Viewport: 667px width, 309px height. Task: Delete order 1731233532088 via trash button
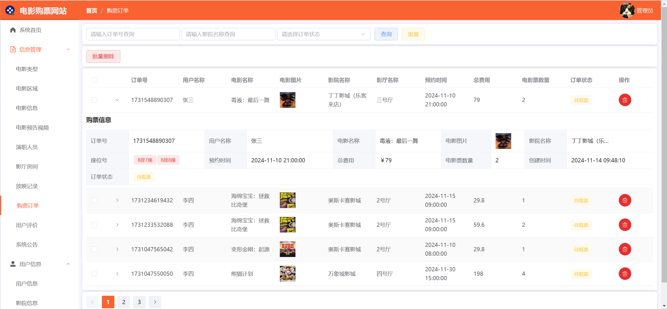625,225
